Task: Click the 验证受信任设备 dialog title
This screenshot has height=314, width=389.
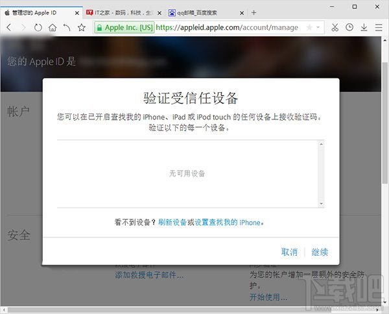Action: (x=191, y=98)
